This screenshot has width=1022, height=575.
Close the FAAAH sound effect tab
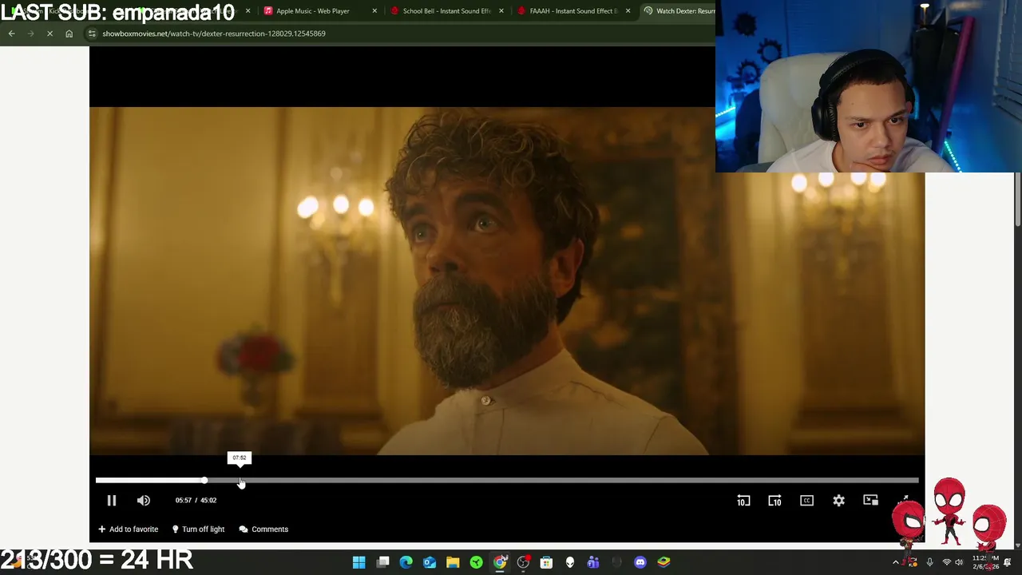628,11
